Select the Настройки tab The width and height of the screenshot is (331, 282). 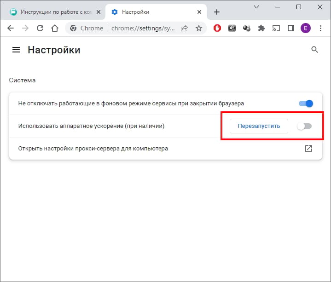click(x=156, y=12)
